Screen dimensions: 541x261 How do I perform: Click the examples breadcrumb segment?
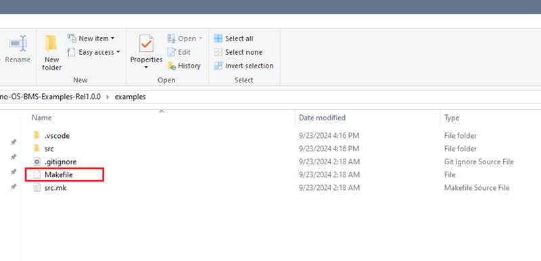tap(131, 97)
